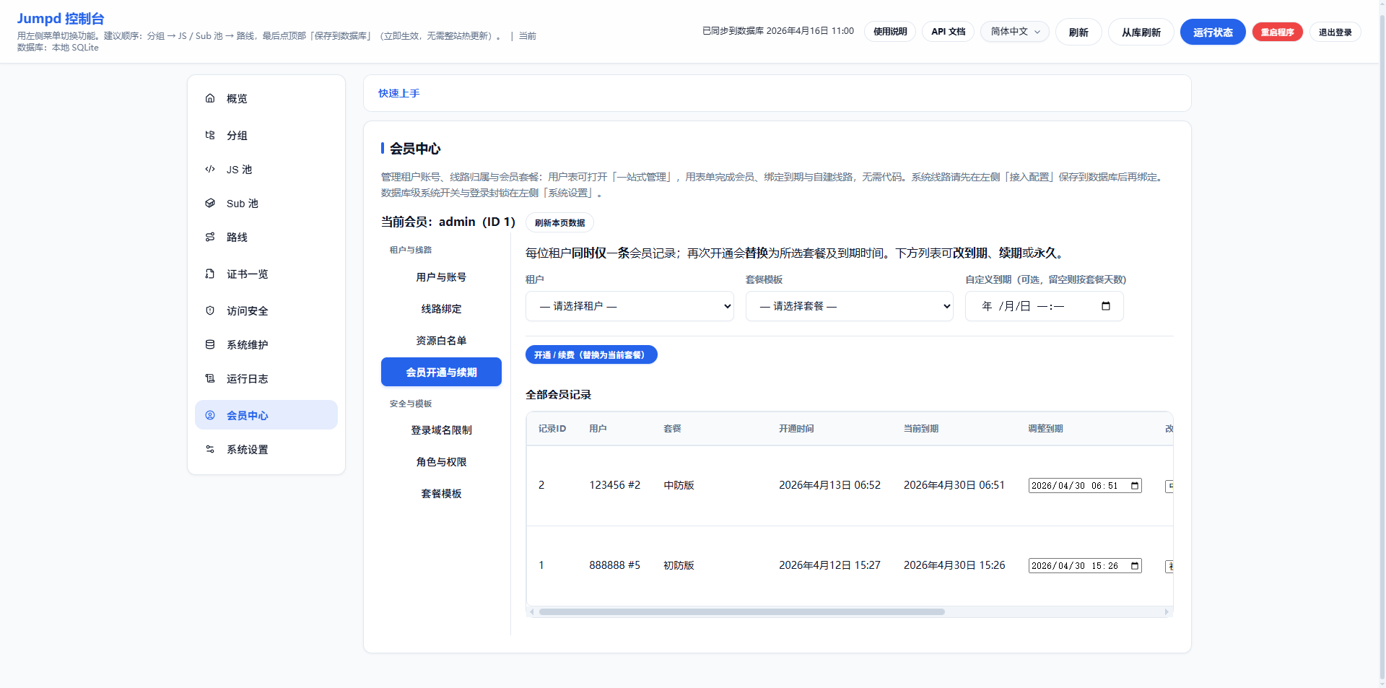Click the certificate list icon
Viewport: 1386px width, 688px height.
point(210,274)
